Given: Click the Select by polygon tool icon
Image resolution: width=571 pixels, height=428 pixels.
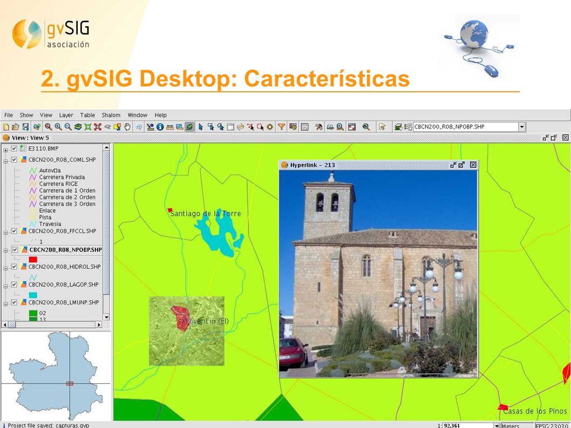Looking at the screenshot, I should pos(220,127).
